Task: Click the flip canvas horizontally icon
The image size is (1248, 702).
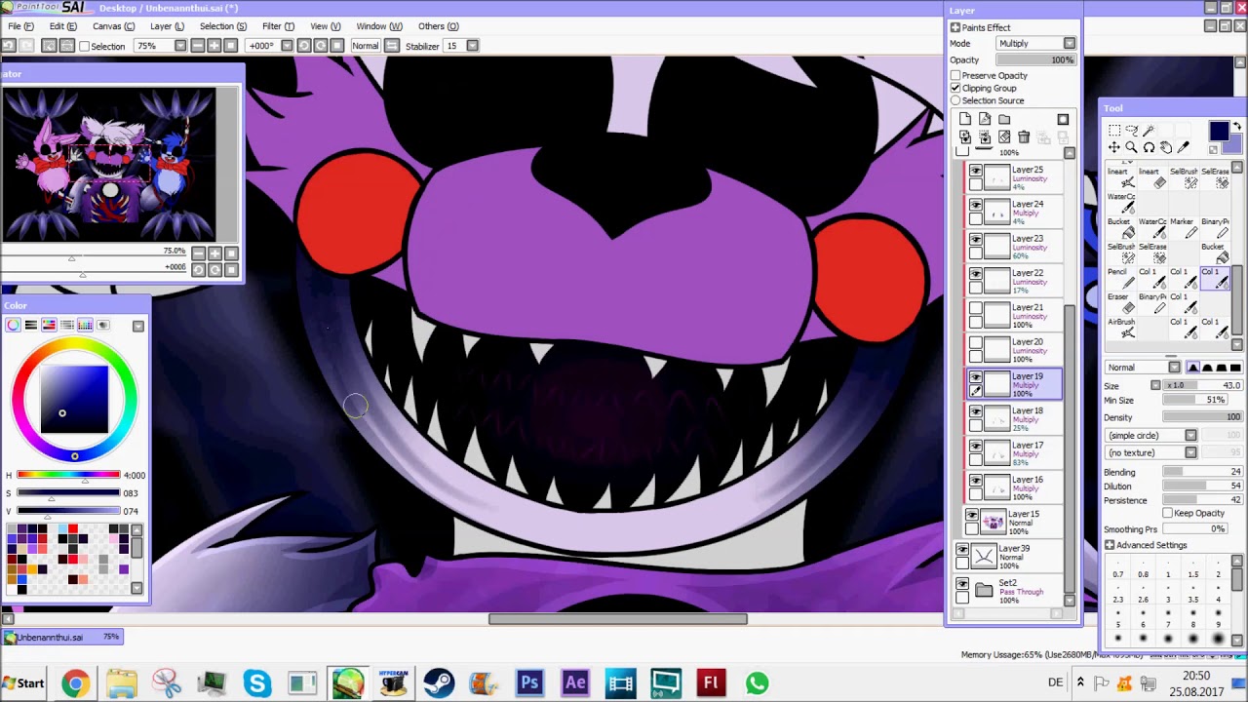Action: pos(391,46)
